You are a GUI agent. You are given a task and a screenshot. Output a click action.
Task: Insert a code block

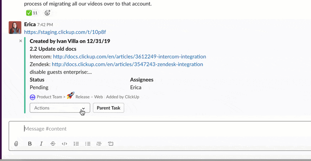coord(110,143)
